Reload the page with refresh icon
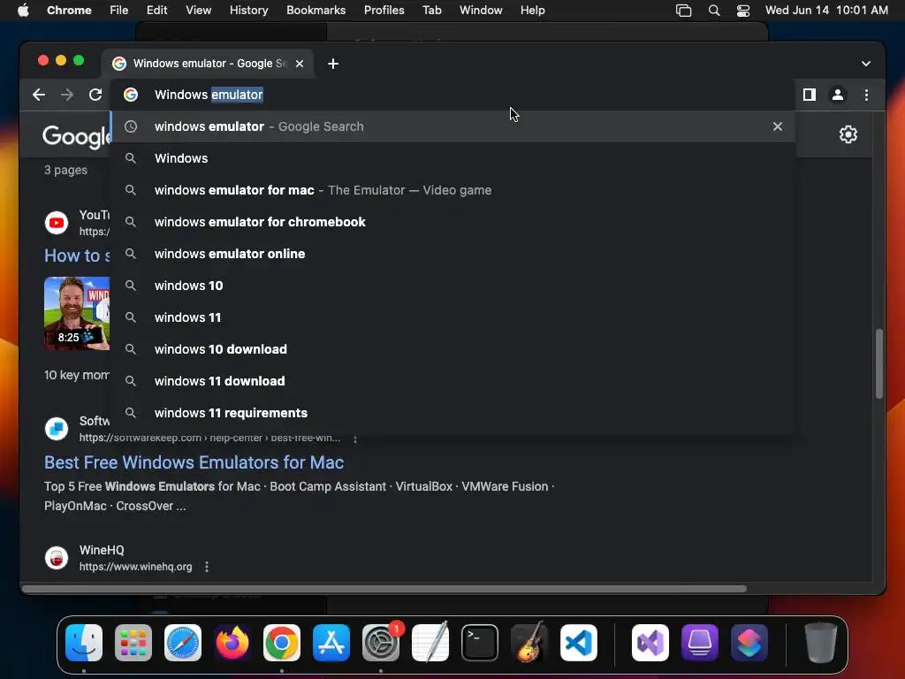The image size is (905, 679). (x=95, y=95)
